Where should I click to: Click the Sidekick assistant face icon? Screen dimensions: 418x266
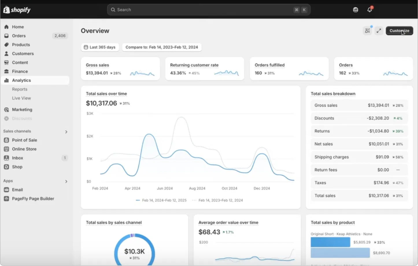[x=356, y=10]
